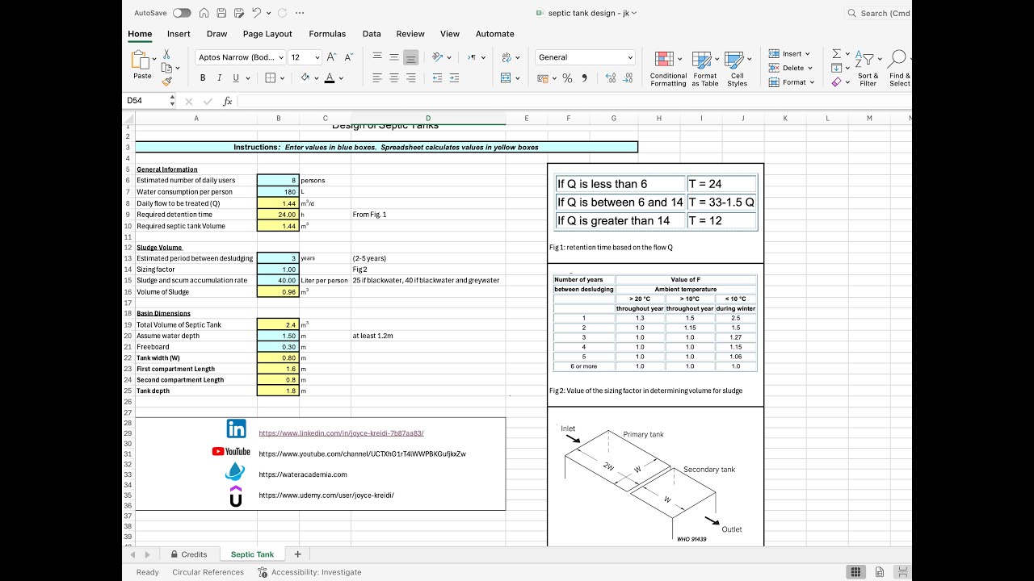Switch to Normal view in status bar
1034x581 pixels.
click(x=855, y=572)
